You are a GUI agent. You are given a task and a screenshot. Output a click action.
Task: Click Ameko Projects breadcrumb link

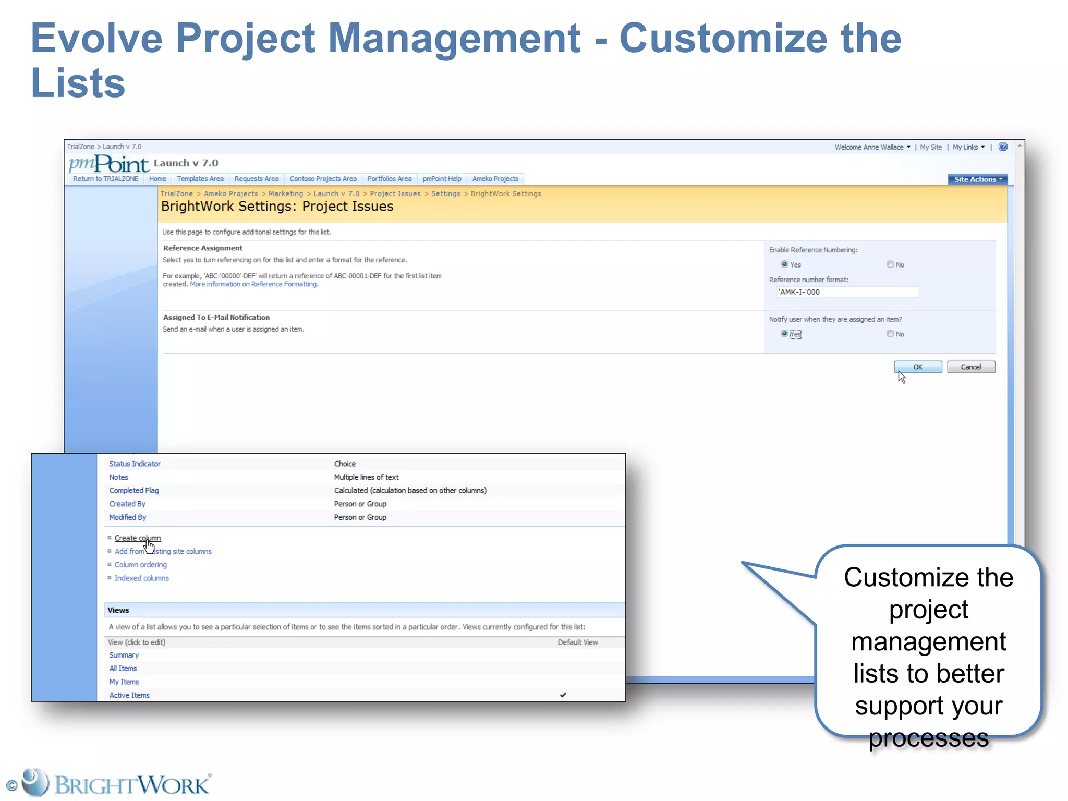click(x=231, y=193)
